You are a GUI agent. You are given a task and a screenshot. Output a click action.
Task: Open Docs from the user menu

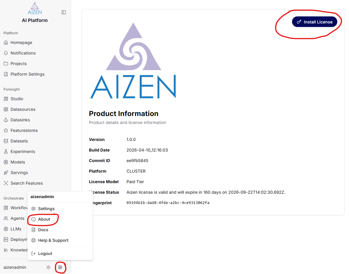click(x=43, y=230)
